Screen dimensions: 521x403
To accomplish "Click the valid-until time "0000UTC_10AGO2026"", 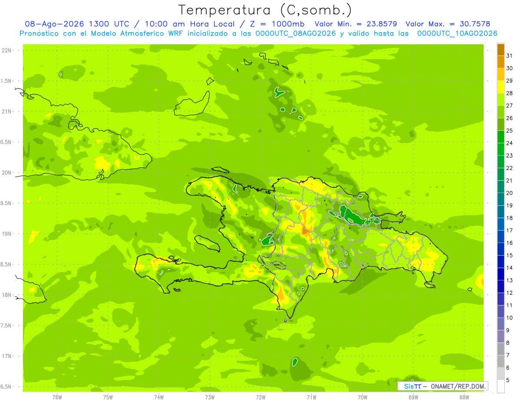I will point(457,33).
